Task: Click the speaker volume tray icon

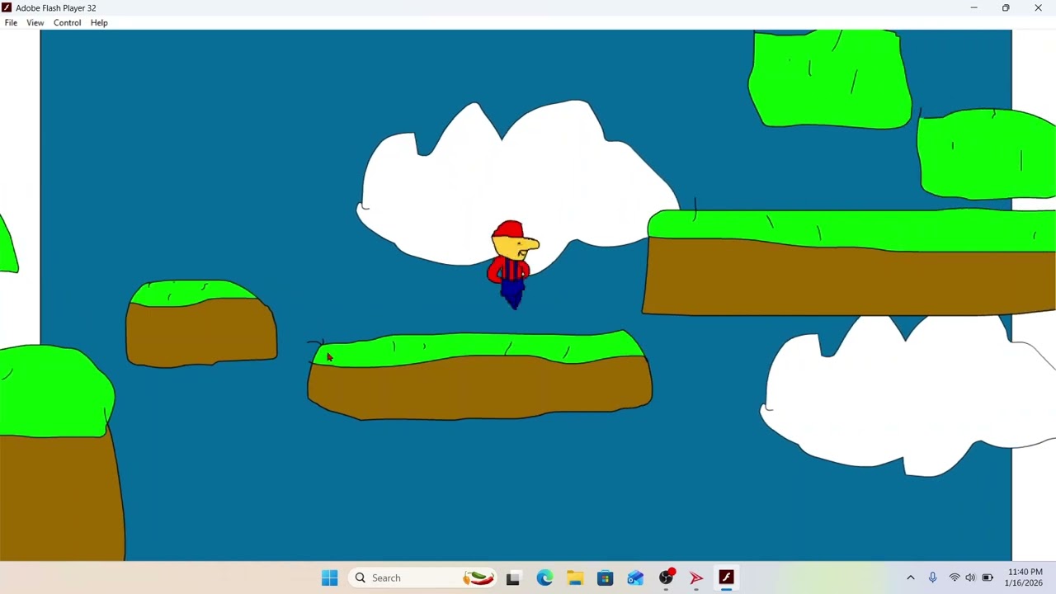Action: click(970, 577)
